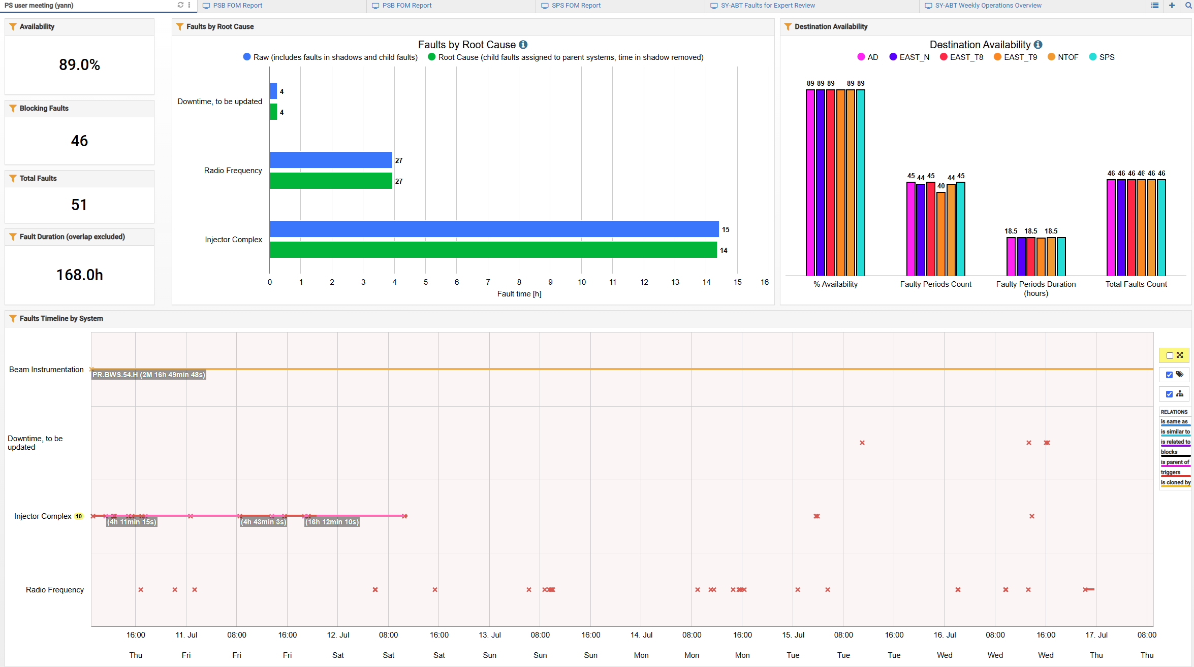
Task: Toggle Raw series in root cause legend
Action: coord(330,57)
